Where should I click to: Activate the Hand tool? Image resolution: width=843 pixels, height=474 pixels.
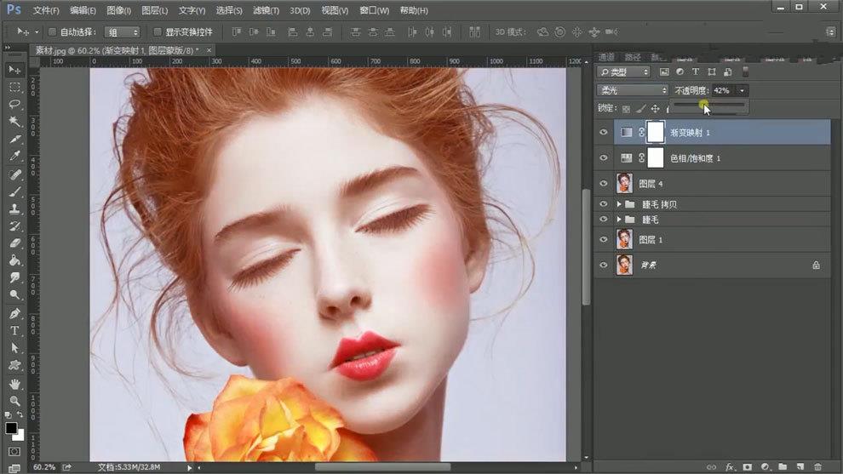tap(14, 383)
